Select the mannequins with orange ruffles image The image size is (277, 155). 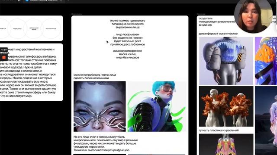coord(226,106)
